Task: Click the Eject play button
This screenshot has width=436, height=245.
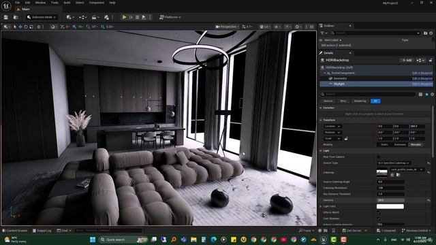Action: 144,17
